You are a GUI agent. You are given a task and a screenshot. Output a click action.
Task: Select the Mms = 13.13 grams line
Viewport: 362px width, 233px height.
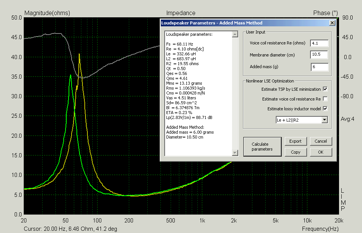pyautogui.click(x=184, y=83)
